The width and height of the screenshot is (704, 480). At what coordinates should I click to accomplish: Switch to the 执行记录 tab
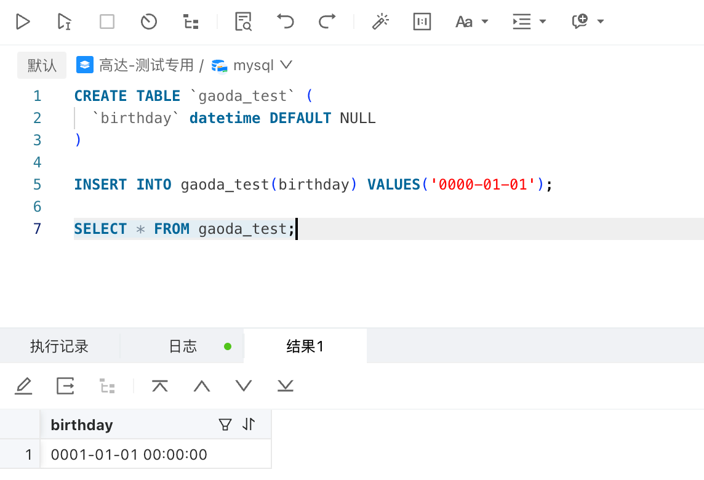(58, 346)
